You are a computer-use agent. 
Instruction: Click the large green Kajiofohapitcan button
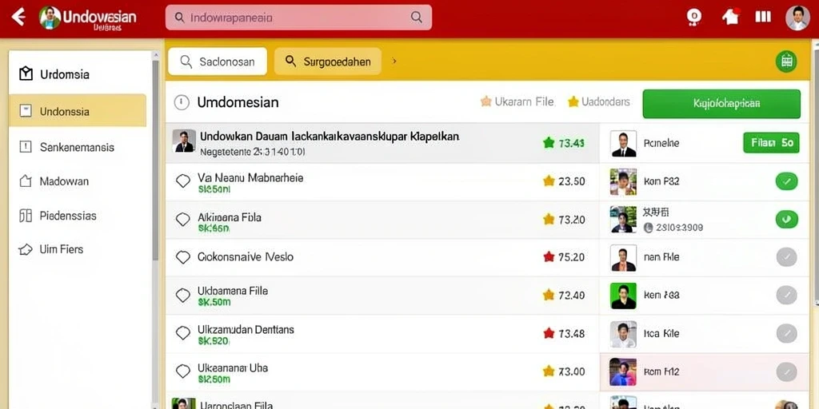[721, 103]
